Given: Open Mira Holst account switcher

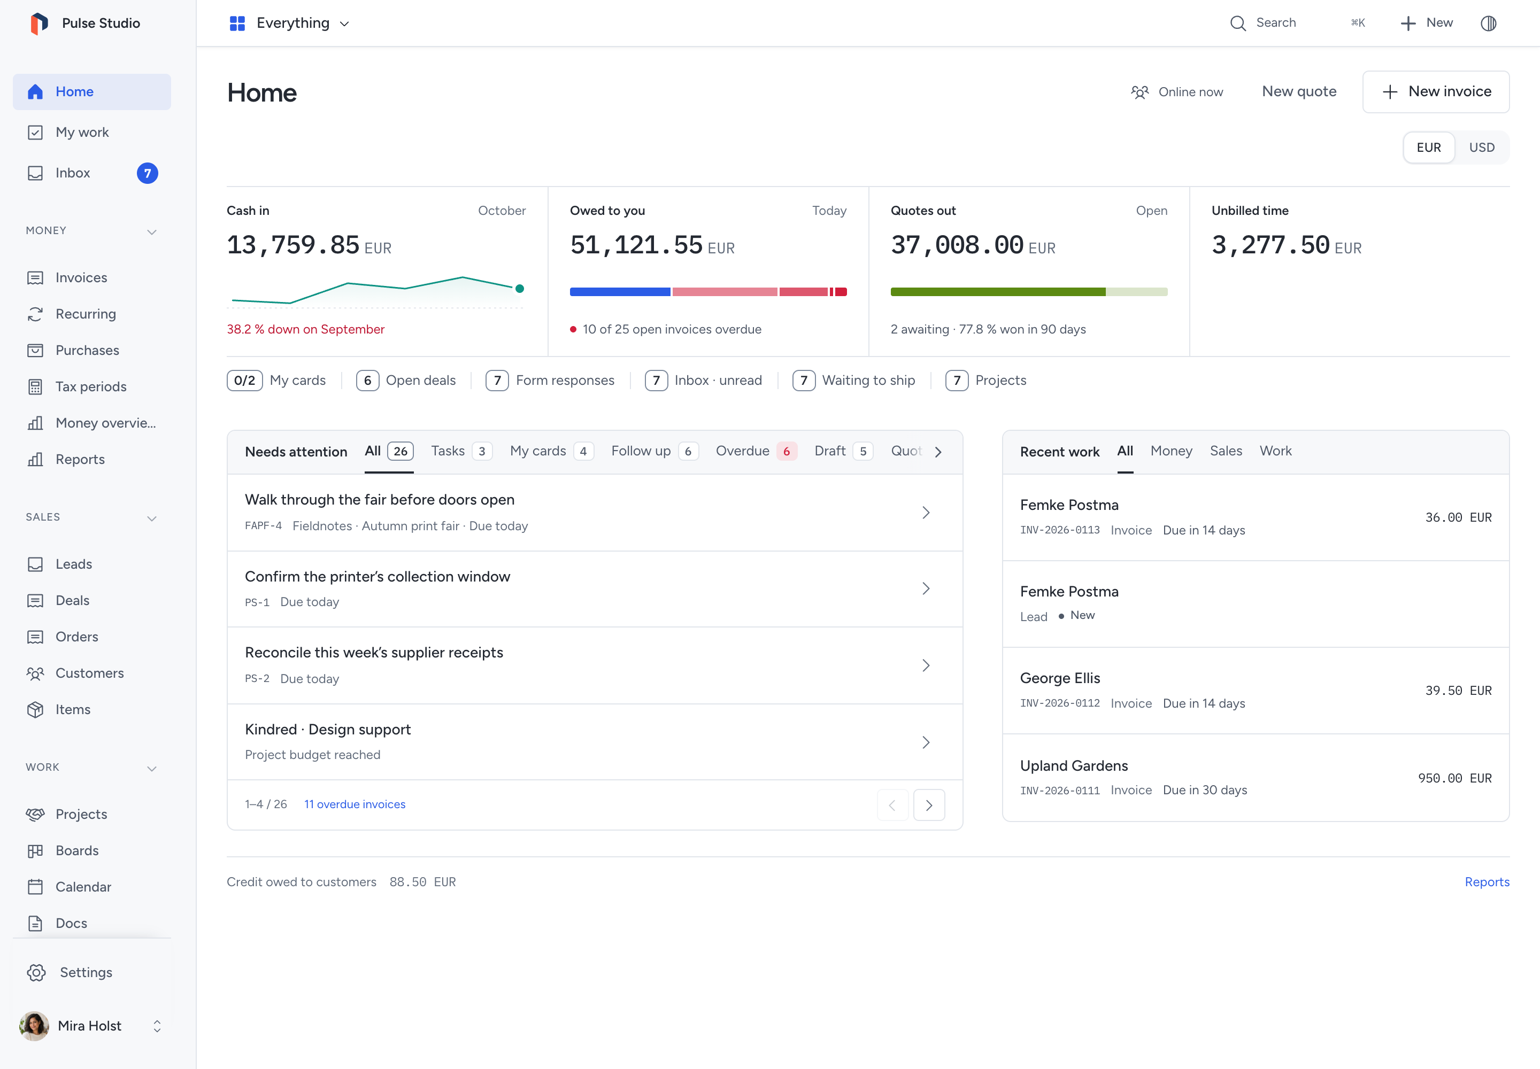Looking at the screenshot, I should click(92, 1026).
